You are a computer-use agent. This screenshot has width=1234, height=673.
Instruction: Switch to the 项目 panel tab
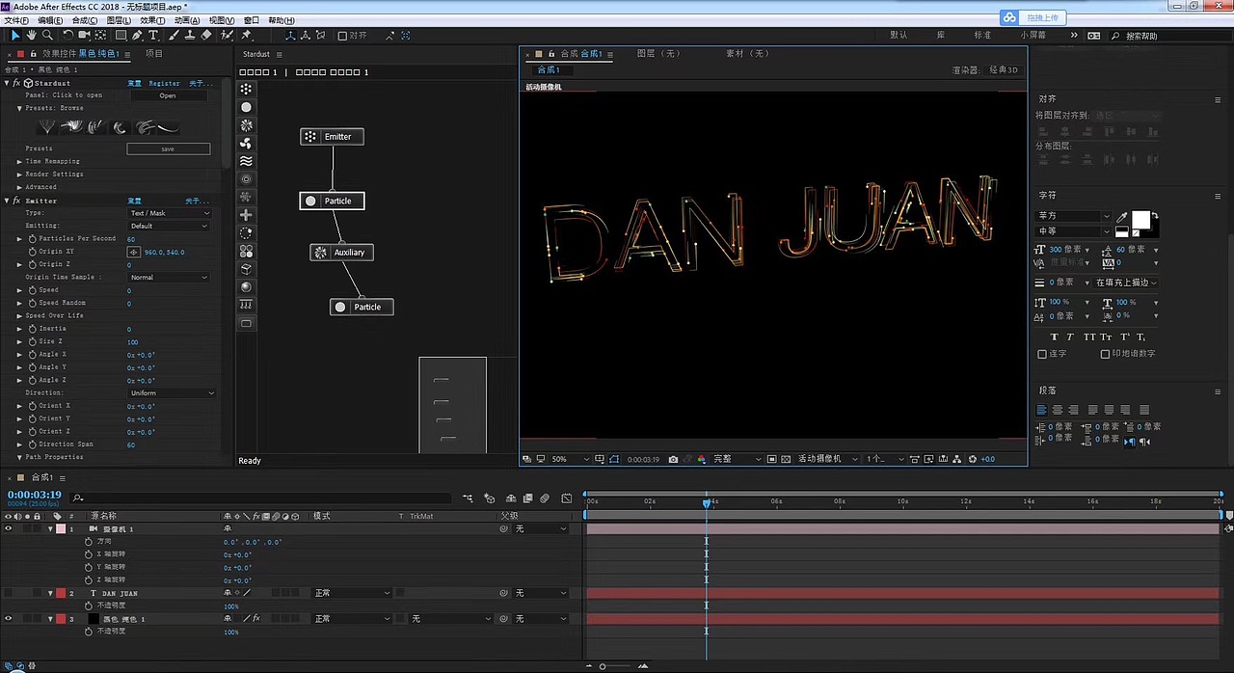(x=154, y=54)
